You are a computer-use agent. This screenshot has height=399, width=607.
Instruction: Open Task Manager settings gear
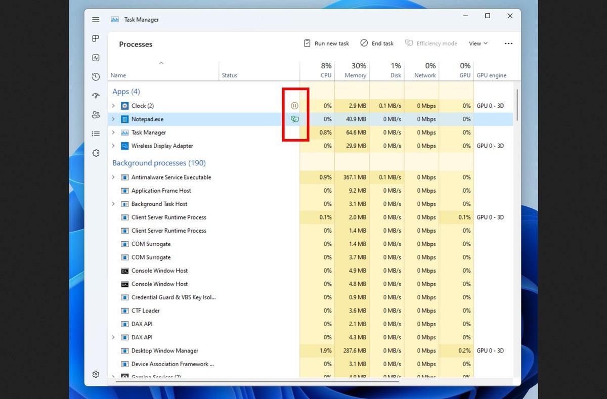(96, 374)
